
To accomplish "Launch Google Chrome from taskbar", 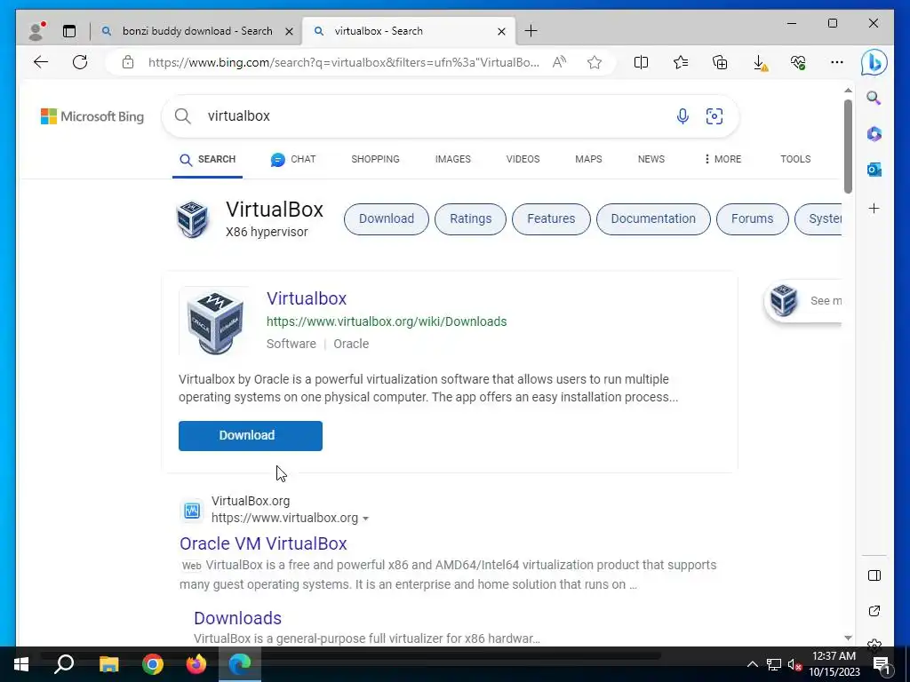I will click(153, 664).
